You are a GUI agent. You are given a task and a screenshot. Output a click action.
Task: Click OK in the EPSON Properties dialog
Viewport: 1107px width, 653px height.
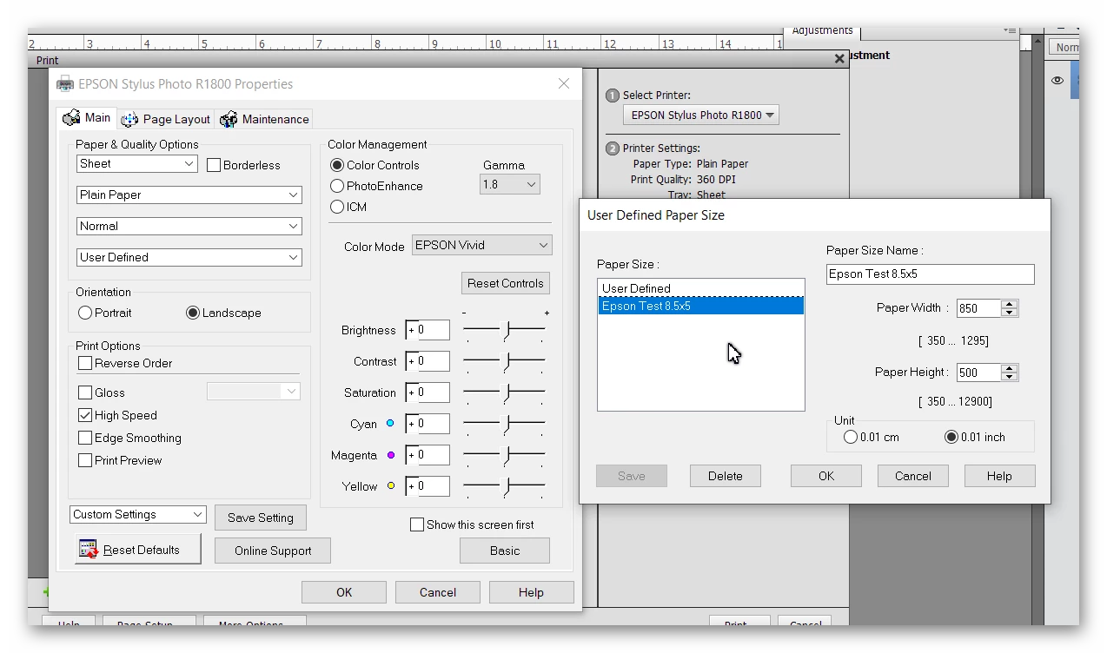tap(344, 592)
